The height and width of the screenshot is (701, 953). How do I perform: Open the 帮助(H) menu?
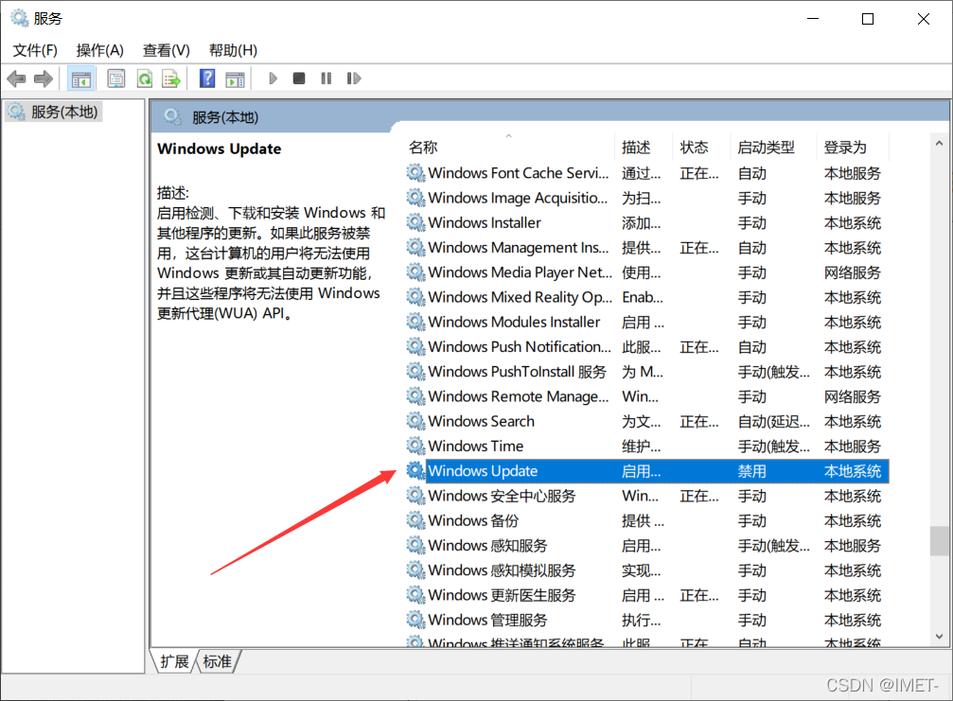[233, 50]
